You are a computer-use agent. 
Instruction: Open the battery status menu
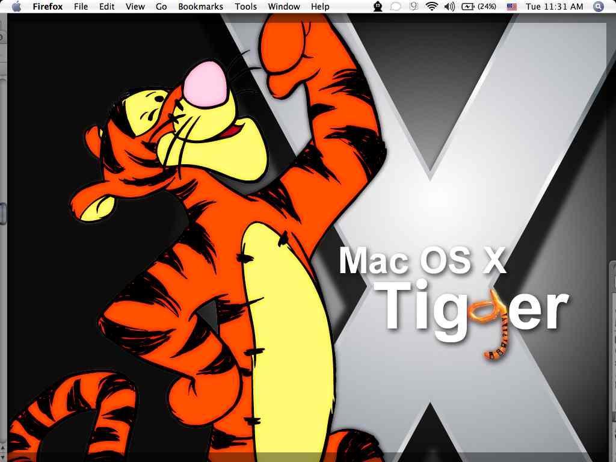pos(467,7)
